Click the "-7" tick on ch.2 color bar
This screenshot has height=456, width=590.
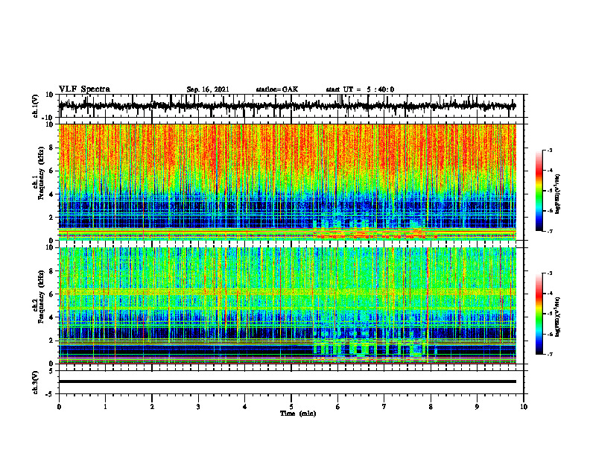550,354
